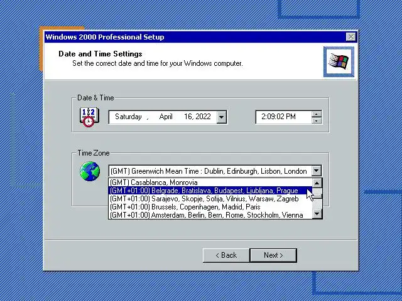Click the time zone list scroll-down arrow
The height and width of the screenshot is (301, 402).
coord(317,214)
